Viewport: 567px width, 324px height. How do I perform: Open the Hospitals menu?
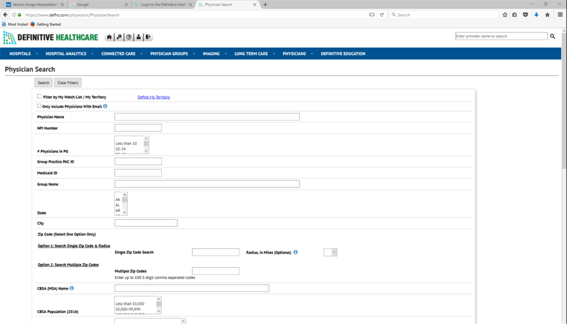(20, 53)
